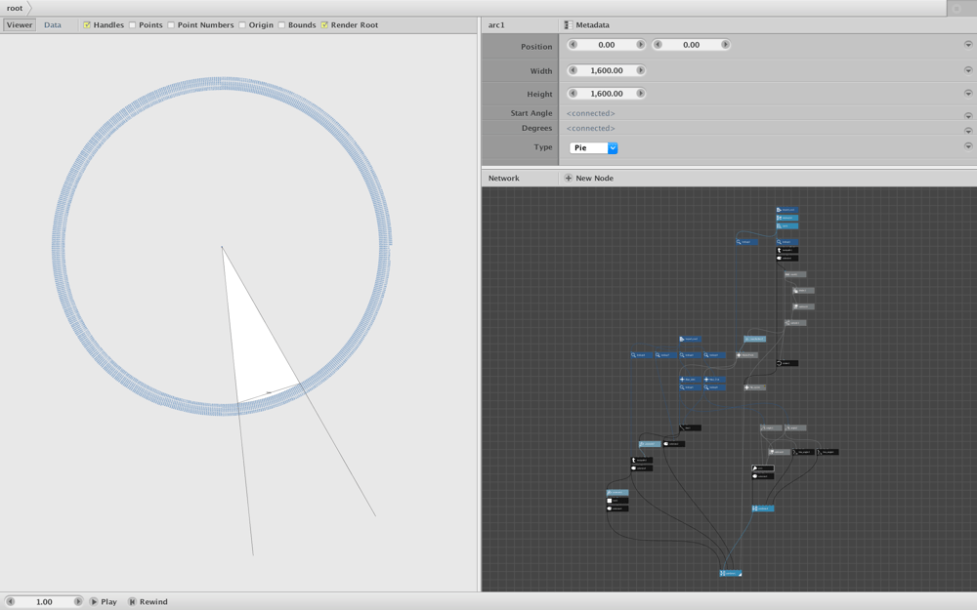The height and width of the screenshot is (610, 977).
Task: Click the Width value 1,600.00 field
Action: 607,70
